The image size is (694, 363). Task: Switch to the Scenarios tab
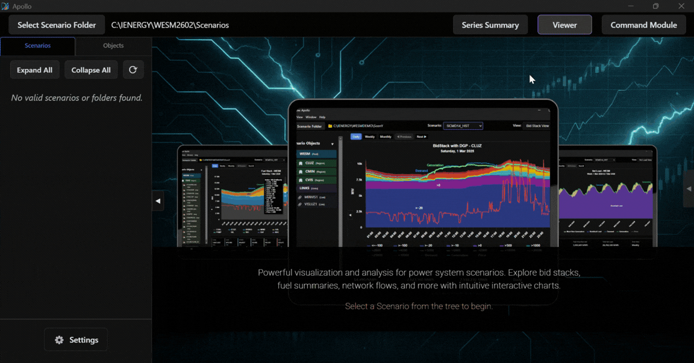(x=37, y=46)
